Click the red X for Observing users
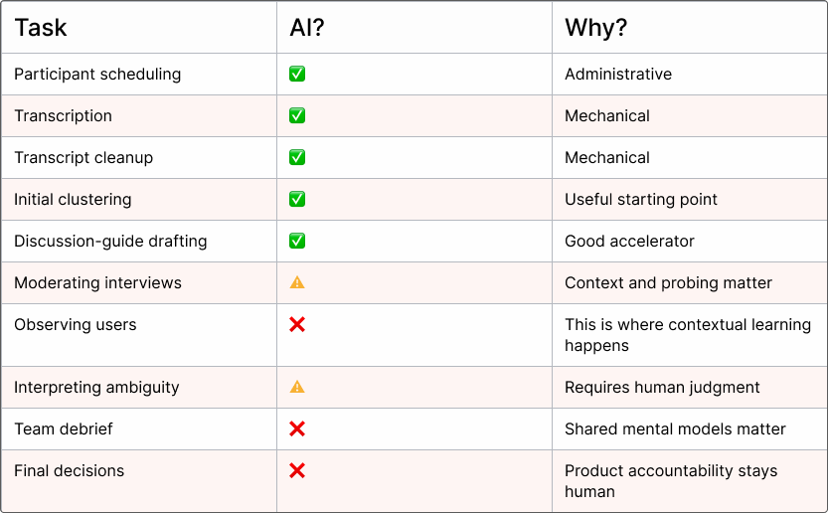 pyautogui.click(x=297, y=324)
